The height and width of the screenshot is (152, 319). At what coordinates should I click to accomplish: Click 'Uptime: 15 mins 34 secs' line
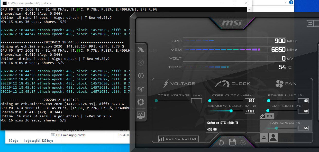pyautogui.click(x=56, y=18)
